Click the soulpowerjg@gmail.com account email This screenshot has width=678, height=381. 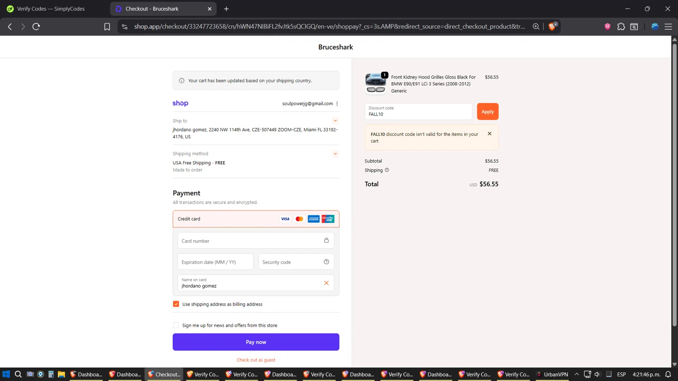tap(307, 103)
